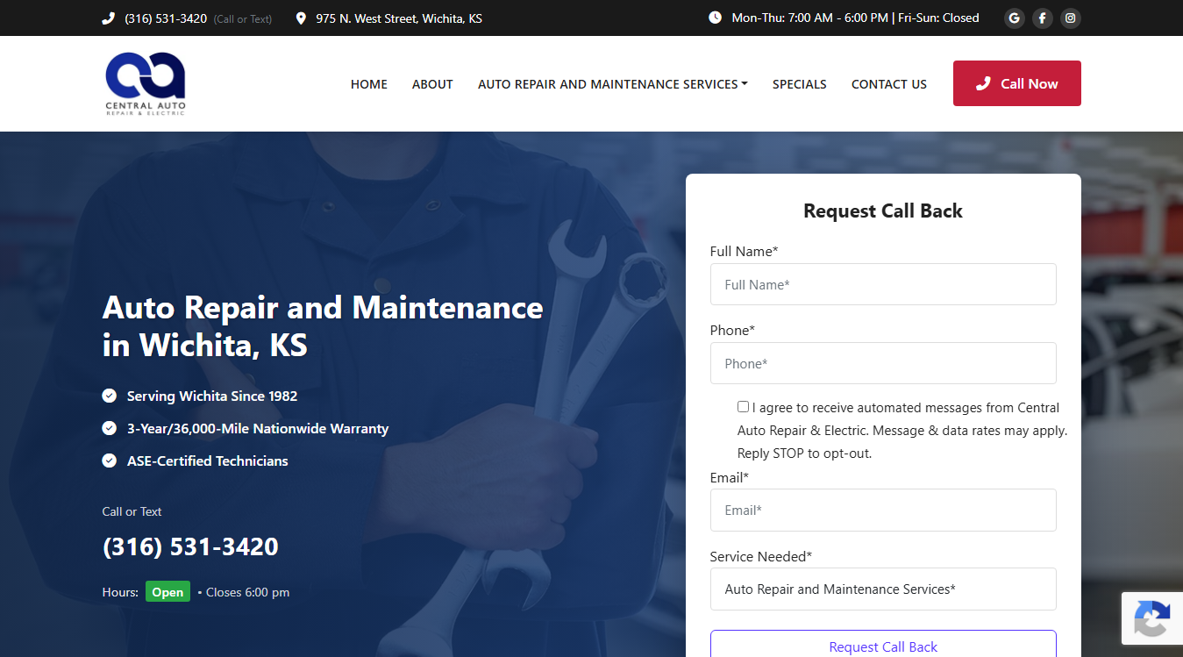Click the red Call Now button
The width and height of the screenshot is (1183, 657).
coord(1017,83)
